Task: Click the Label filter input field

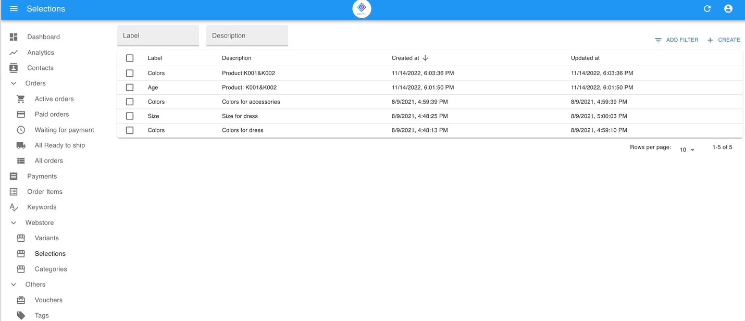Action: [x=158, y=35]
